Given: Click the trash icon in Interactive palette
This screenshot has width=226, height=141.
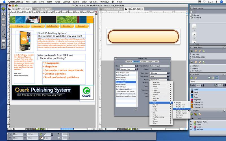Looking at the screenshot, I should [136, 109].
